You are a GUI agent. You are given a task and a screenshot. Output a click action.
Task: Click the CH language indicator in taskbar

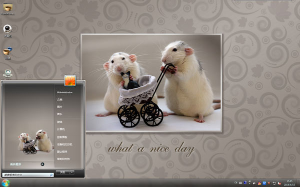235,183
